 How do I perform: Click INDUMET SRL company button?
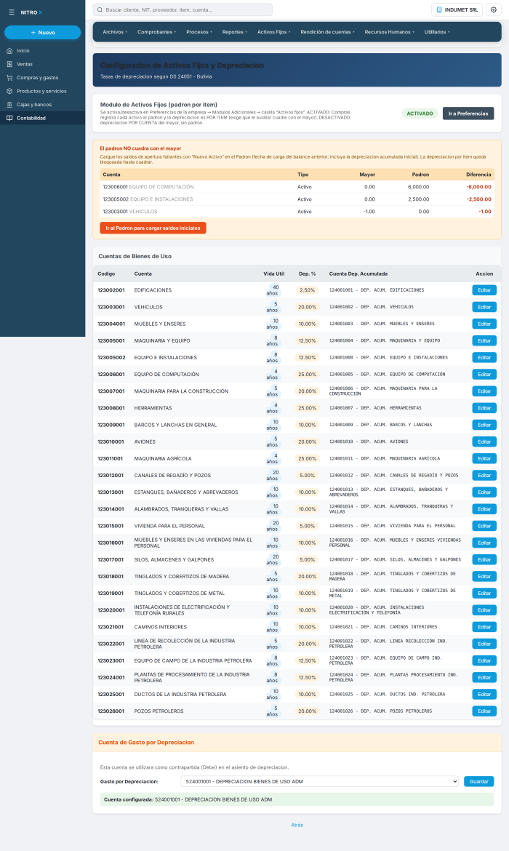pyautogui.click(x=457, y=9)
